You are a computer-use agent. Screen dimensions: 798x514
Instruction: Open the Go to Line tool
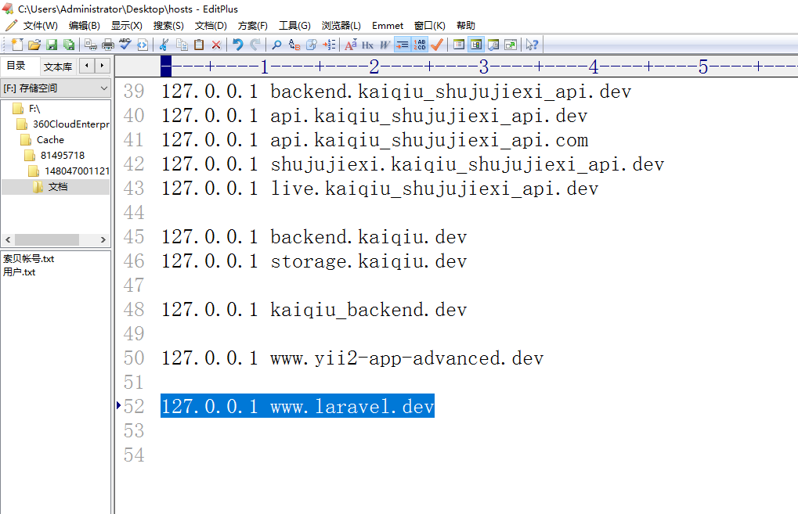coord(329,45)
